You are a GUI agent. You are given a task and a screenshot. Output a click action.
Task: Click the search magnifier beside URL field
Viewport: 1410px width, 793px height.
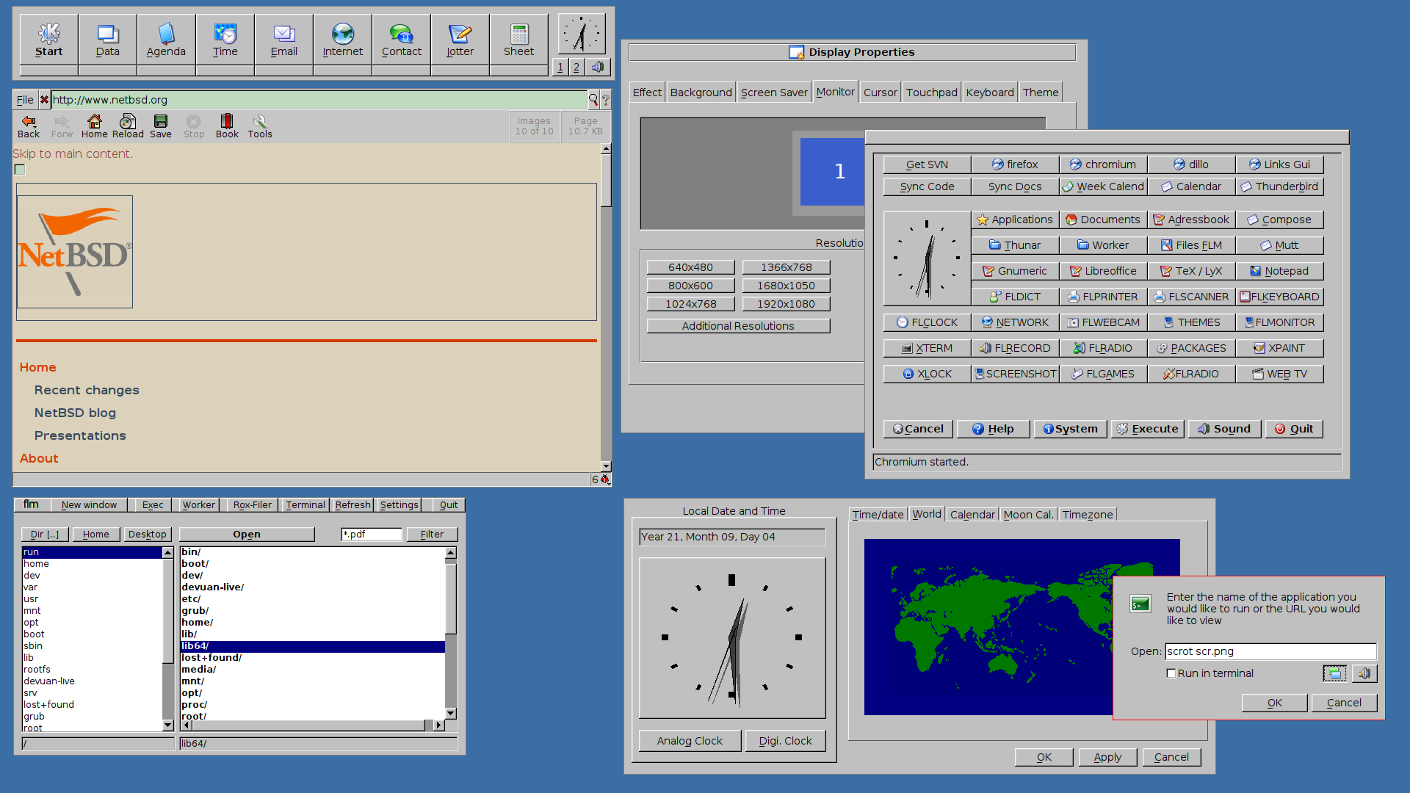point(593,100)
